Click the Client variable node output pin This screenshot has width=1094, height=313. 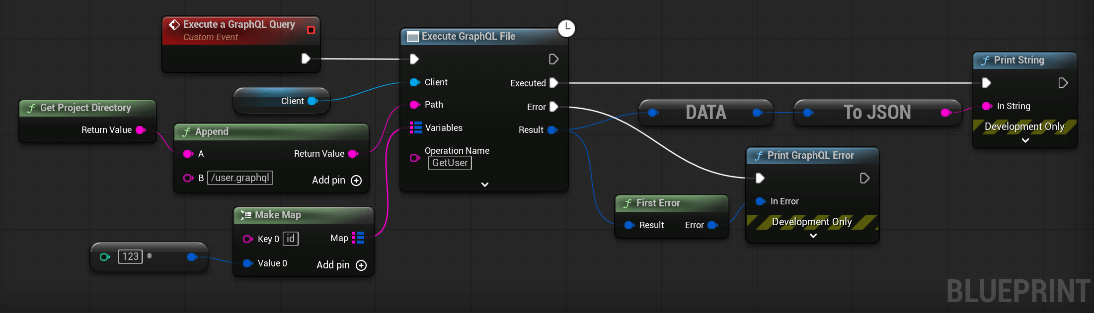[x=313, y=101]
